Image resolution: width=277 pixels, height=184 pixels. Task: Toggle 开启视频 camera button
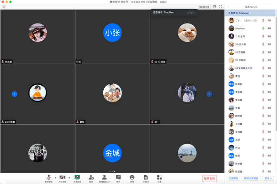62,178
